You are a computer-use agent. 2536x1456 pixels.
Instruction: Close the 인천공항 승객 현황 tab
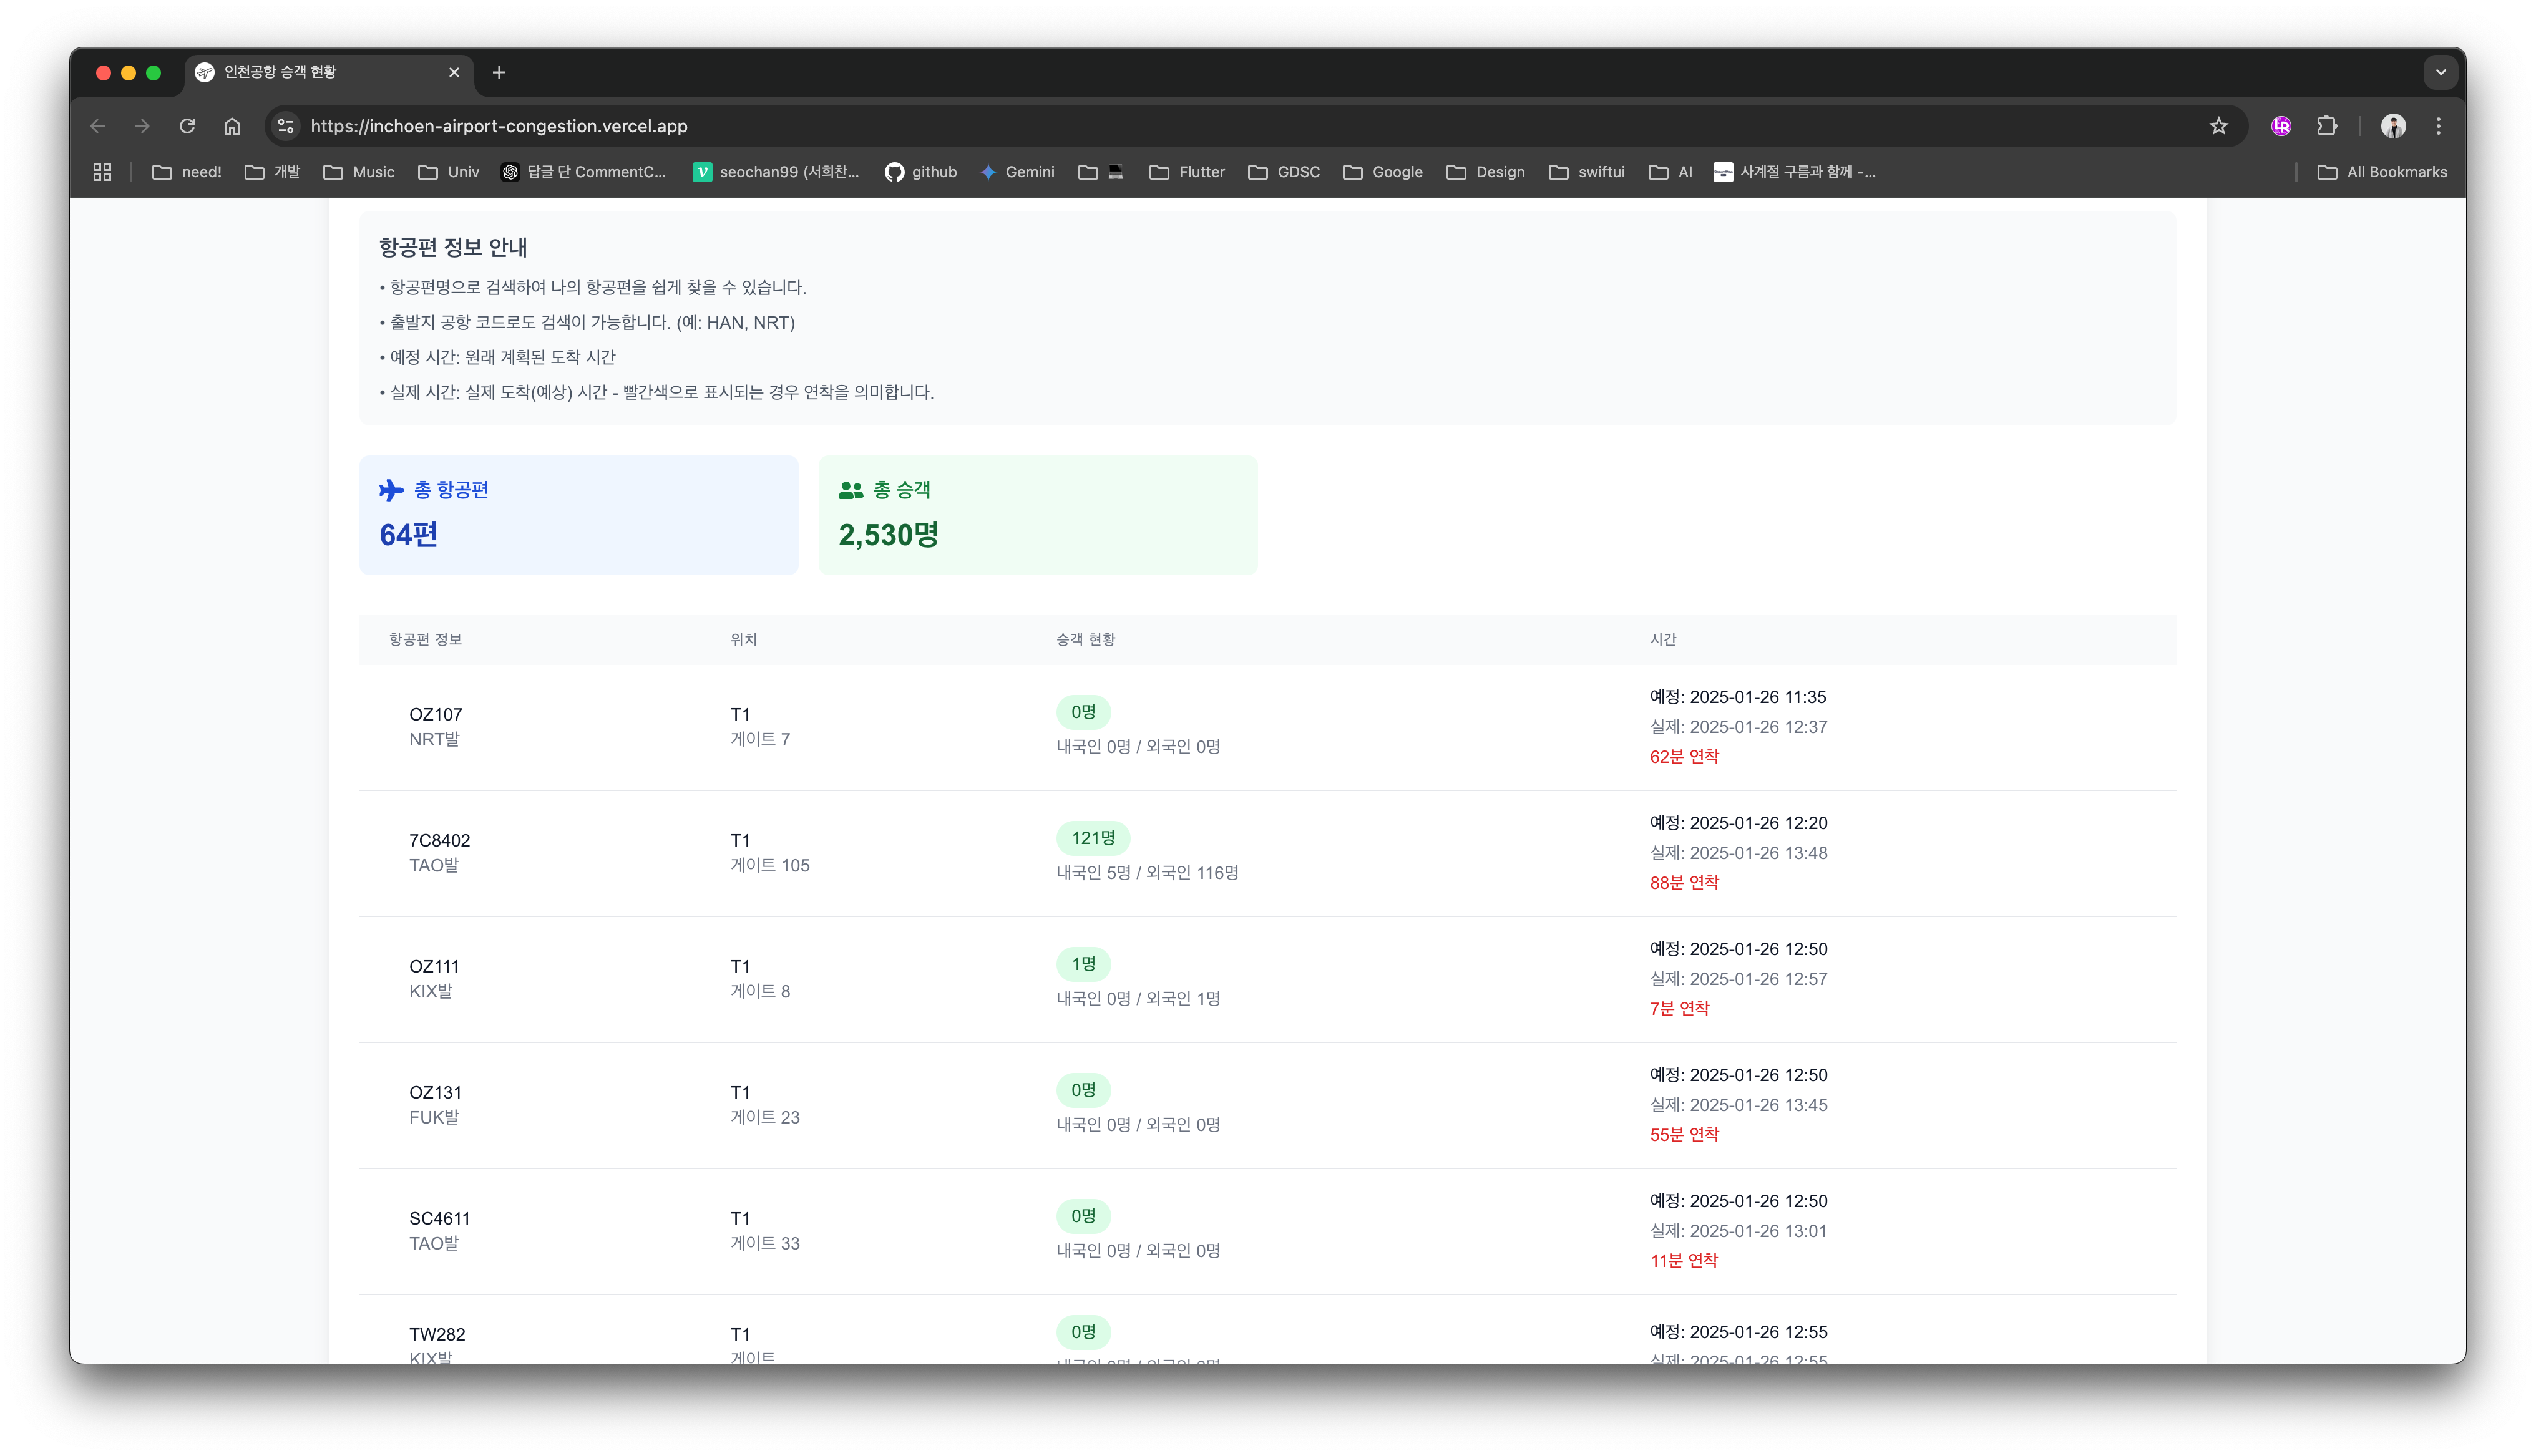pyautogui.click(x=454, y=72)
